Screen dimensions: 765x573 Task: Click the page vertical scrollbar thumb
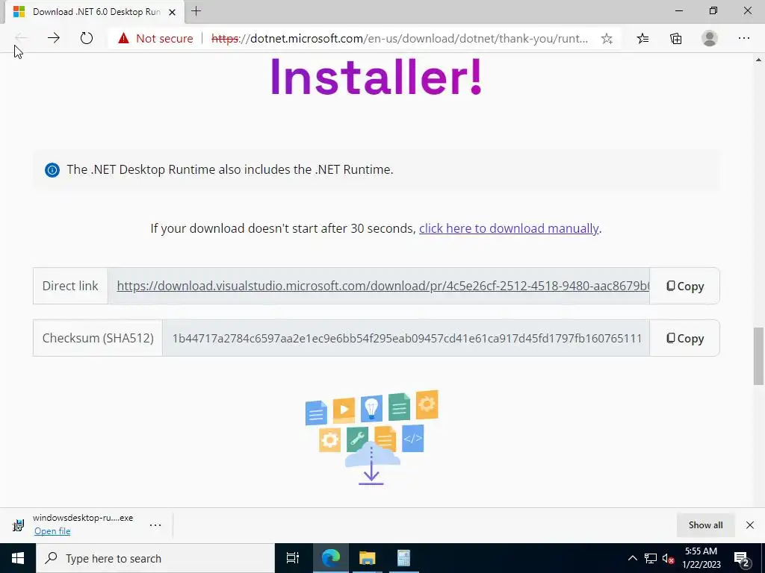[758, 356]
